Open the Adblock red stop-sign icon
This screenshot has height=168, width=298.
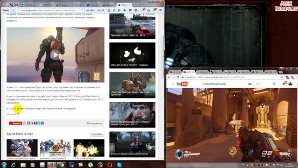click(136, 10)
